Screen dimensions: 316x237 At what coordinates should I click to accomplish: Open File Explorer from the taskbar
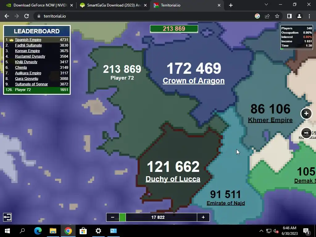(x=53, y=231)
